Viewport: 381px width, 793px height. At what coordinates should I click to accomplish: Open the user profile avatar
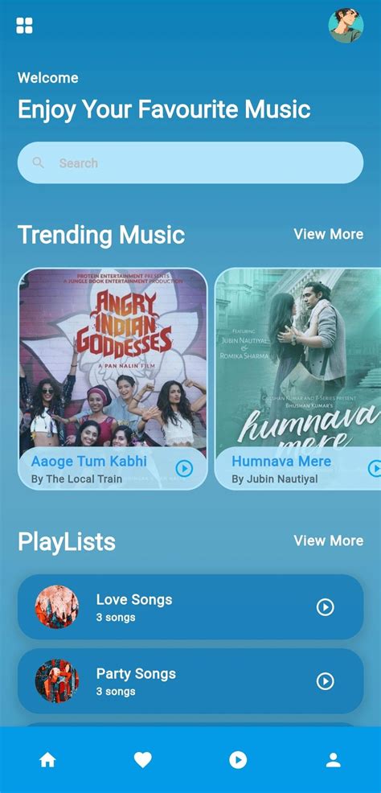(x=346, y=25)
